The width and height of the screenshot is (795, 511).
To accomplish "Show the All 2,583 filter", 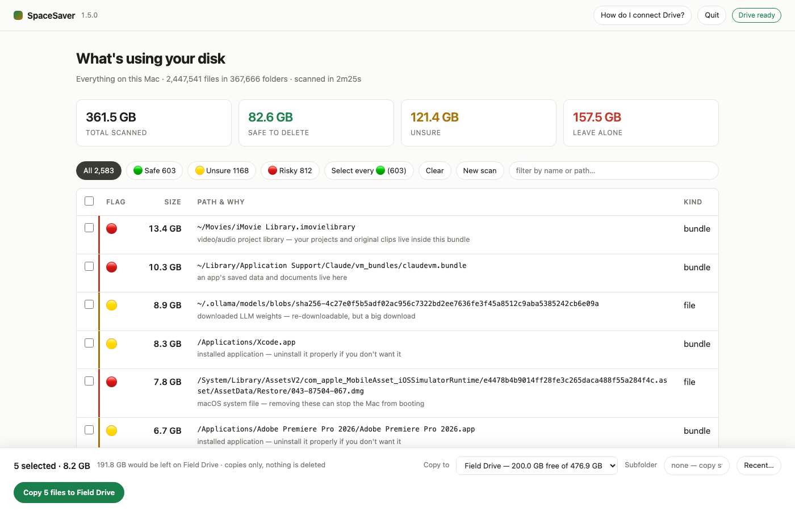I will [99, 171].
